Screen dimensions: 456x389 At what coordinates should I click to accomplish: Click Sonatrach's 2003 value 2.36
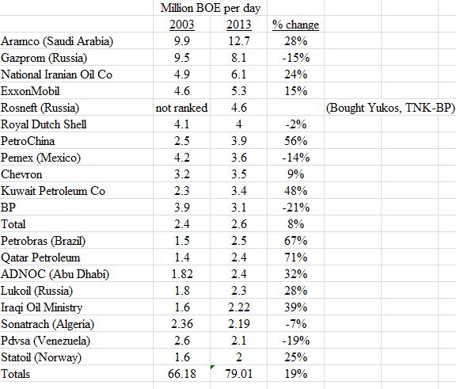click(182, 323)
